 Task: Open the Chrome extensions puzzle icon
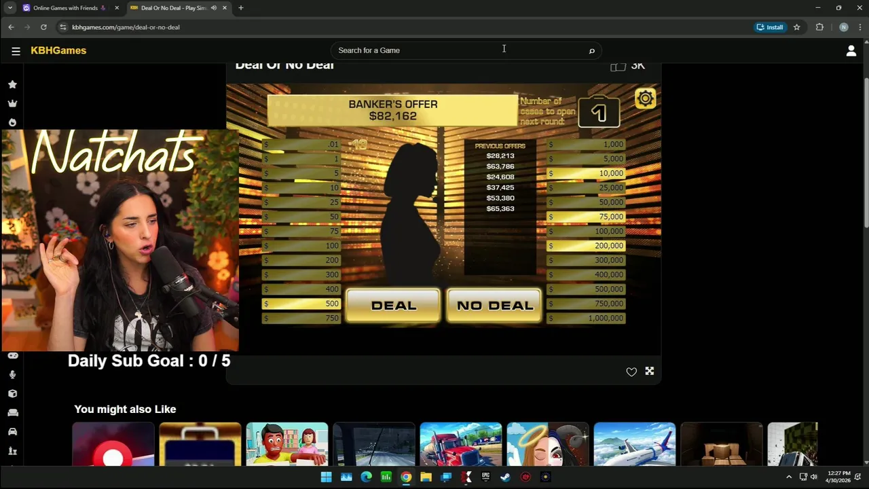click(x=819, y=27)
